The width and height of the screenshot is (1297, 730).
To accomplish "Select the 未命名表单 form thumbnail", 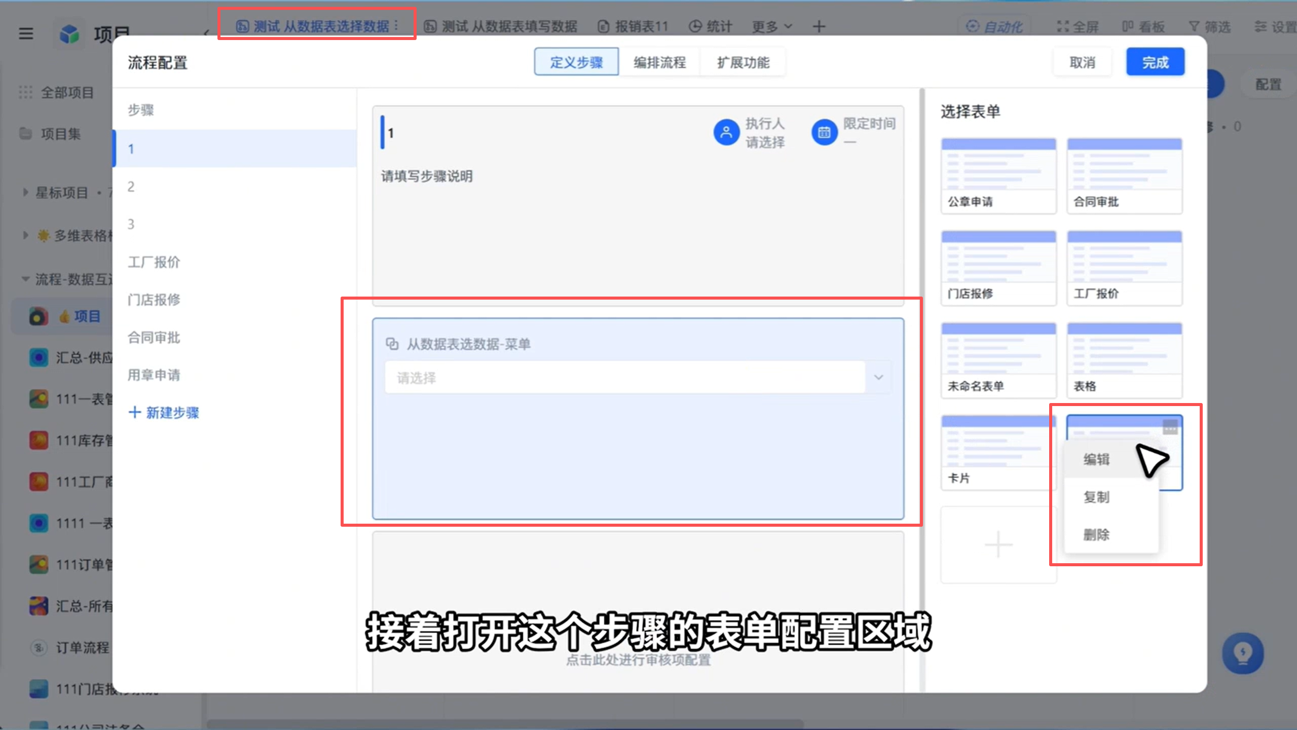I will pos(998,360).
